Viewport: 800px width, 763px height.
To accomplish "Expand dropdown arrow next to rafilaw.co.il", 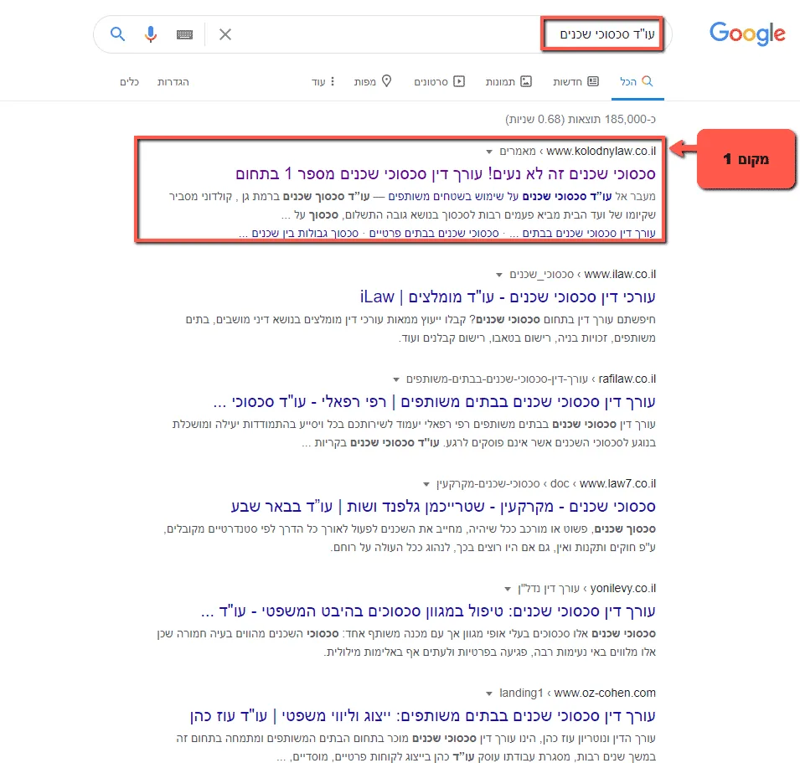I will click(x=396, y=379).
